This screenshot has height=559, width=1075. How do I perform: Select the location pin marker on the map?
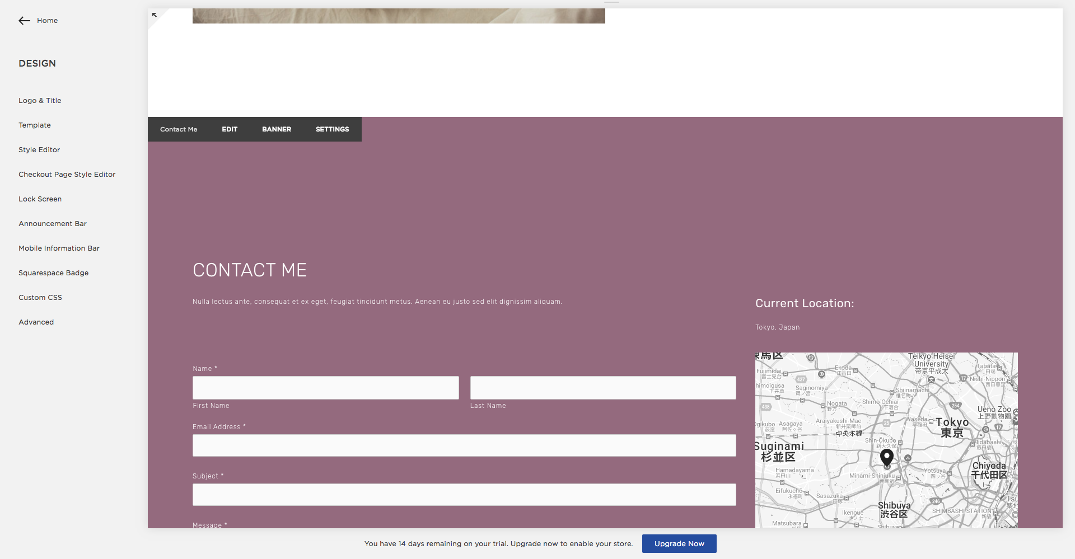click(x=886, y=458)
